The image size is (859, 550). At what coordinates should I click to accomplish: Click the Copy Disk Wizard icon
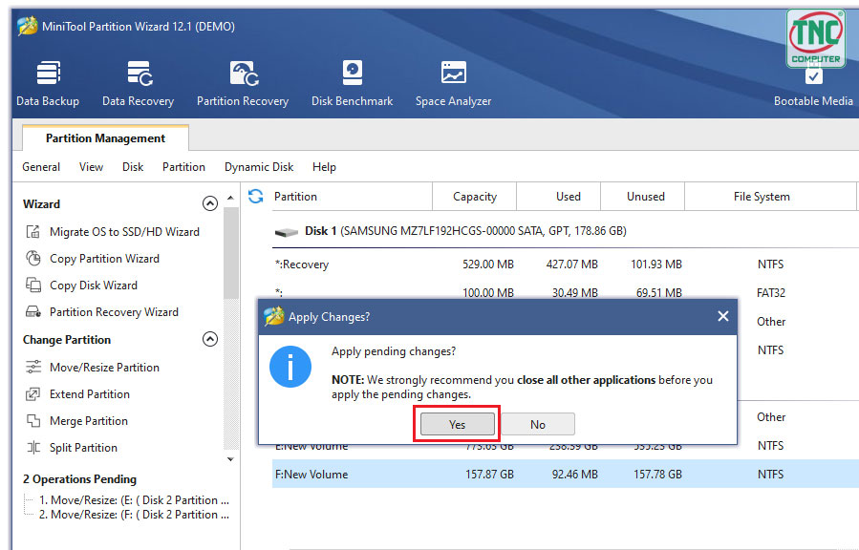click(33, 286)
